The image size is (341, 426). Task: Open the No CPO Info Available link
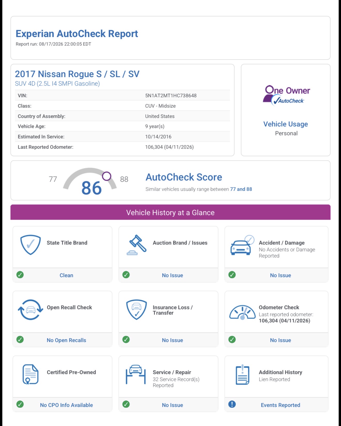66,405
